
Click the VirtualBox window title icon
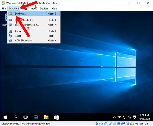click(4, 3)
